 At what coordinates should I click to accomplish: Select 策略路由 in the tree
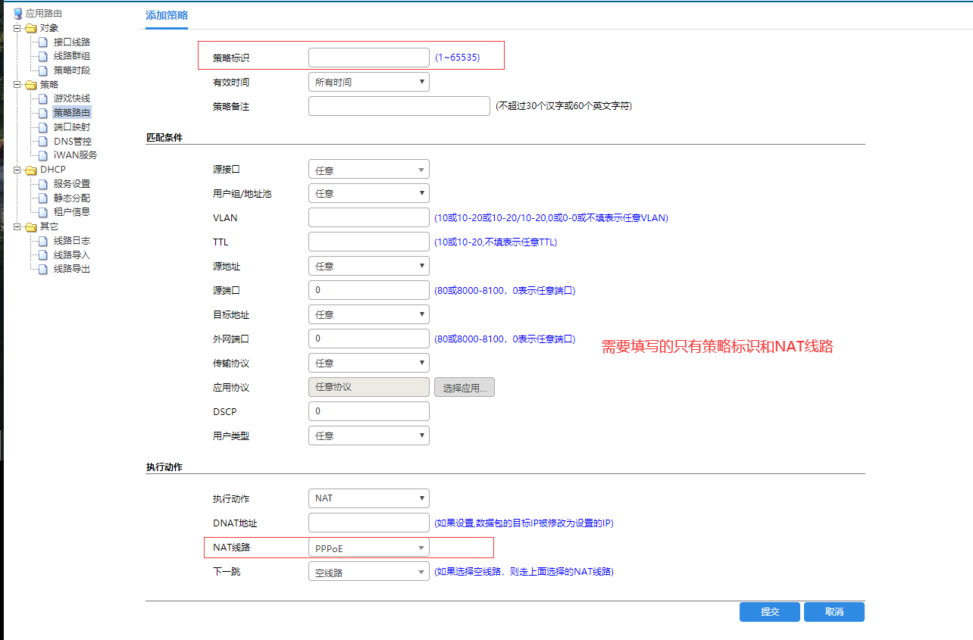coord(72,113)
